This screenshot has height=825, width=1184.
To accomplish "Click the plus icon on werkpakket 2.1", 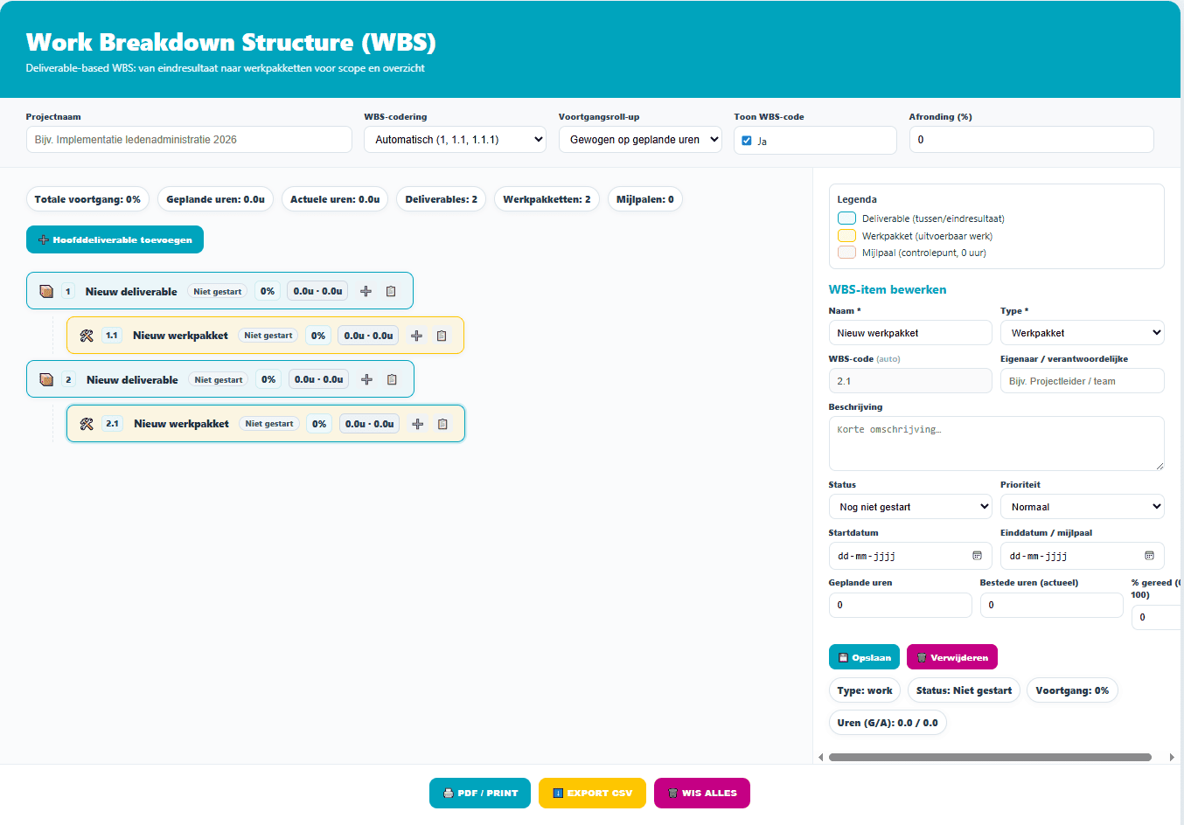I will pyautogui.click(x=417, y=423).
